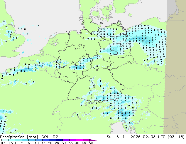Pick the 15–20 mm legend color swatch
The image size is (186, 144).
[x=45, y=140]
